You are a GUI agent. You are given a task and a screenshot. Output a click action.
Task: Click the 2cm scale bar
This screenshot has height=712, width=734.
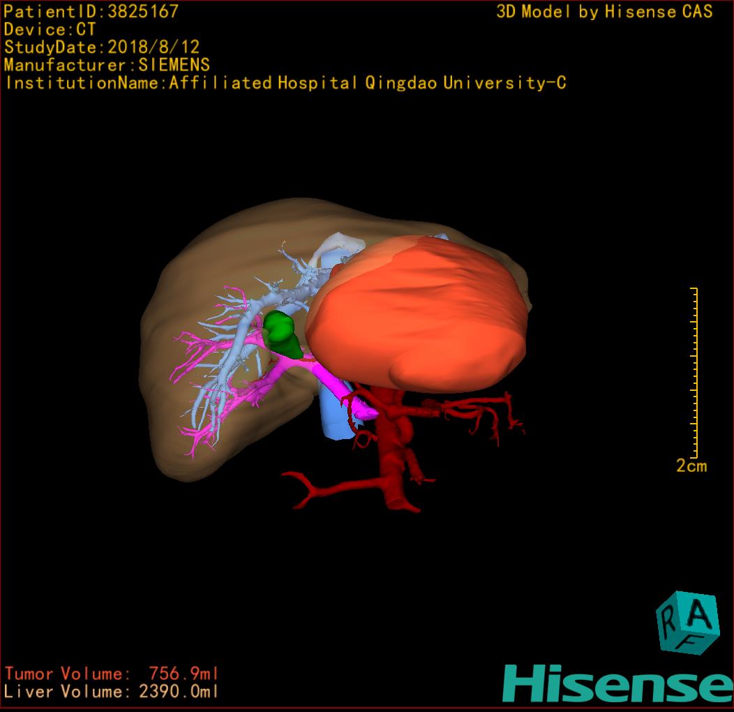pyautogui.click(x=695, y=372)
